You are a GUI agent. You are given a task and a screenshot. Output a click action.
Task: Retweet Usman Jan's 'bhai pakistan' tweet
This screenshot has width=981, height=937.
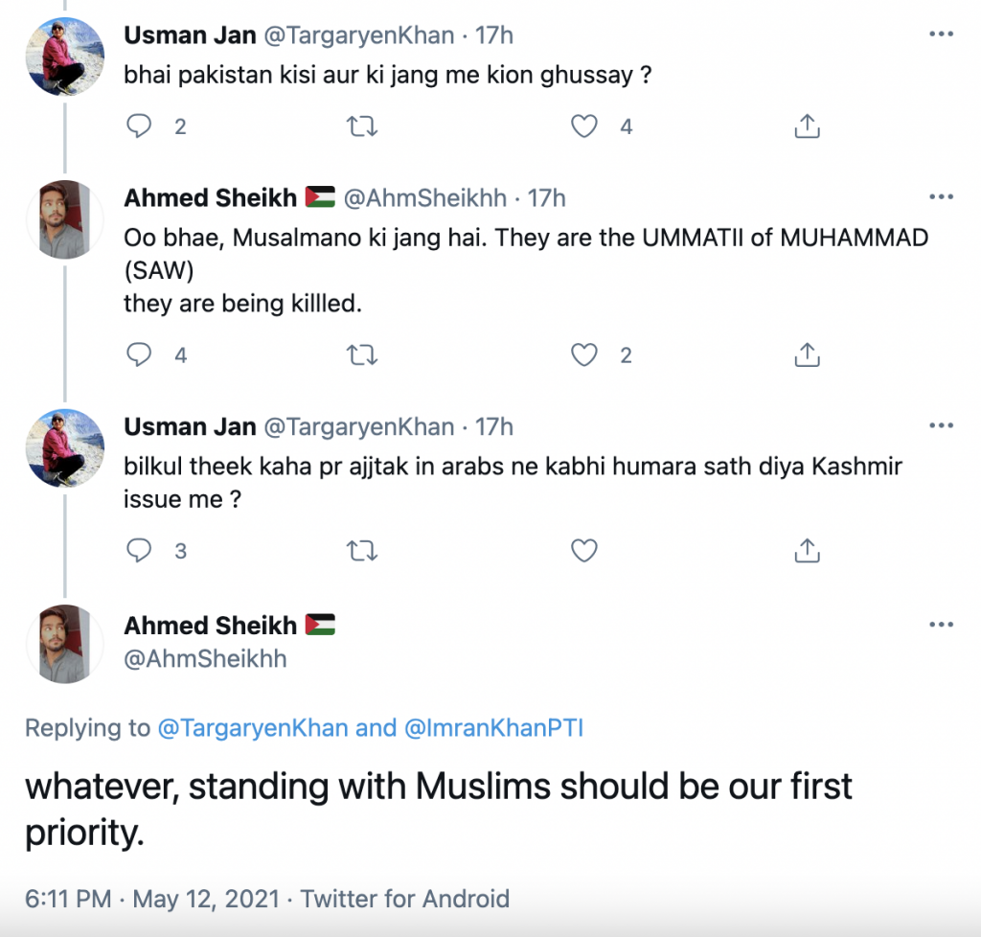click(362, 126)
